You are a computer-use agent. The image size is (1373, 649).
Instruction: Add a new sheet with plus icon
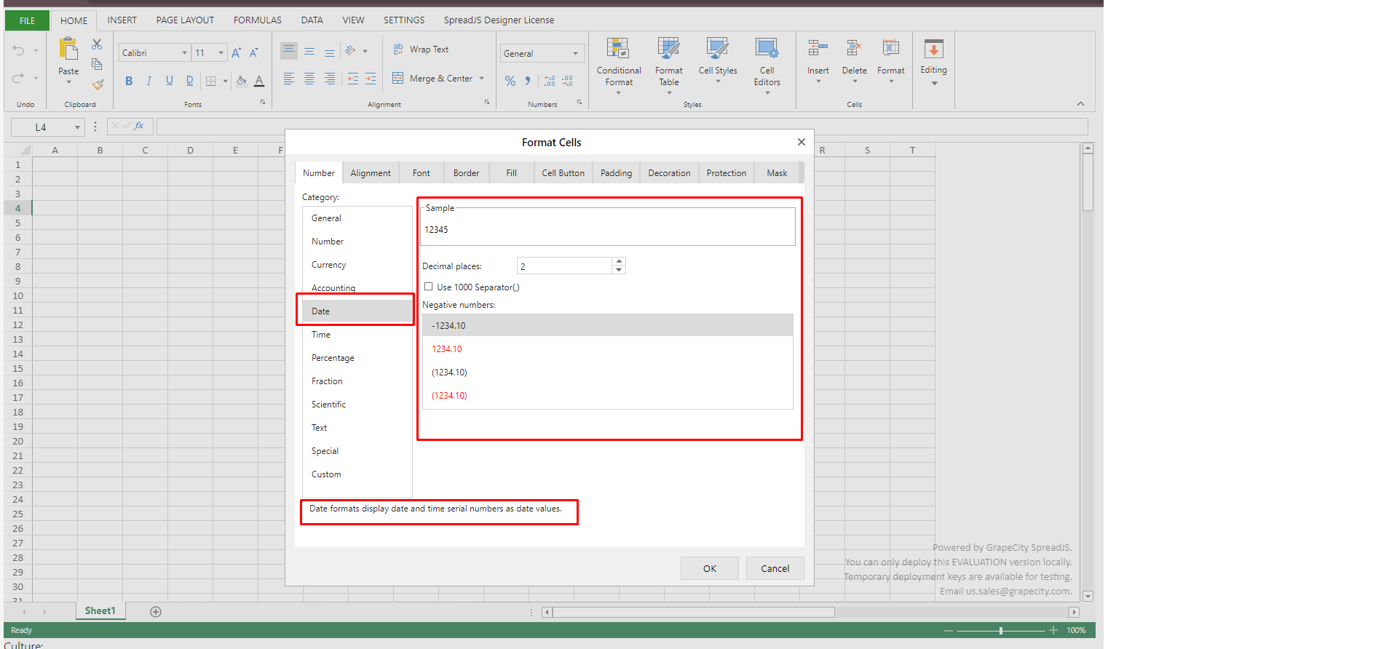click(x=156, y=612)
